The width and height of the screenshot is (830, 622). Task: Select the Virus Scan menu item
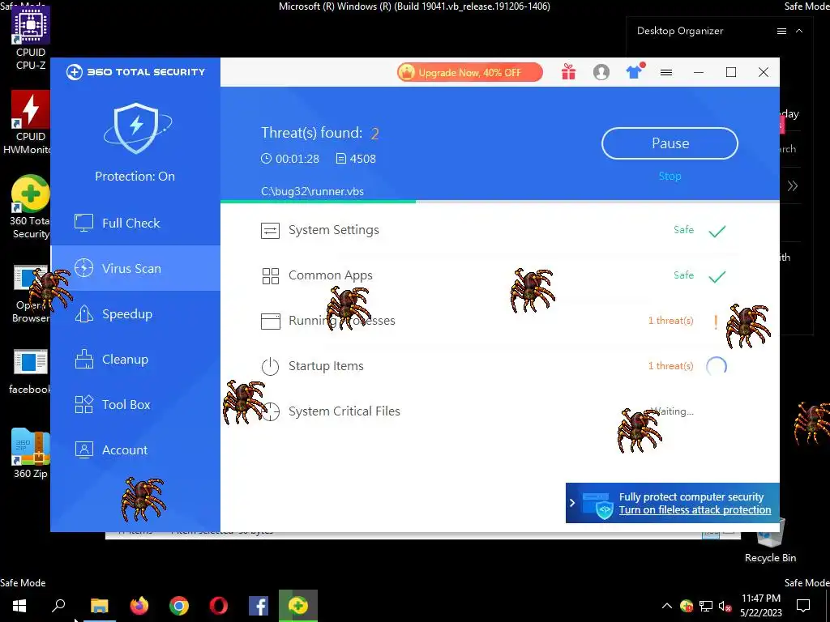click(x=135, y=268)
